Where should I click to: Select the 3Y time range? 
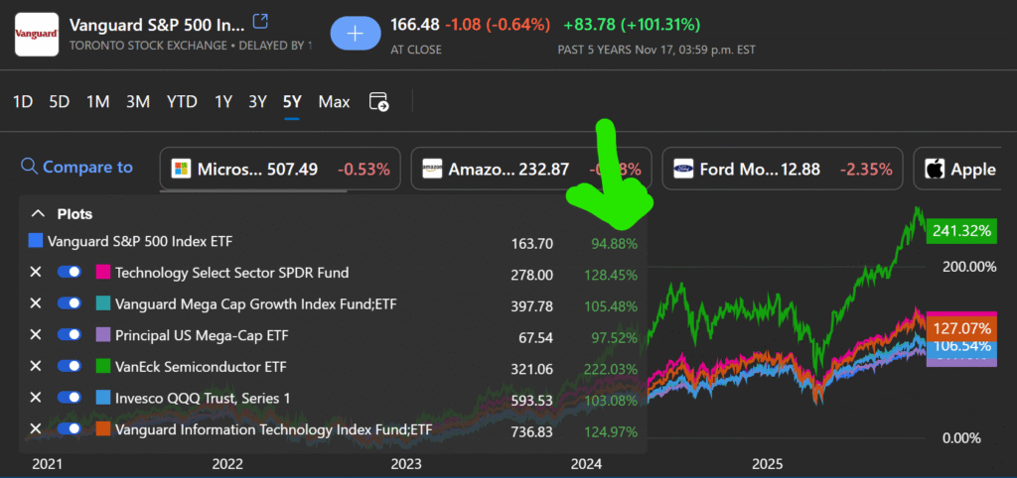pos(257,102)
